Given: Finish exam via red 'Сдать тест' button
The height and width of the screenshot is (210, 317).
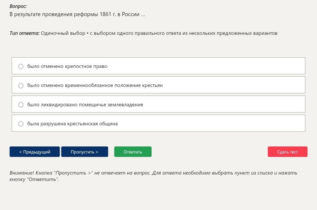Looking at the screenshot, I should [x=287, y=152].
